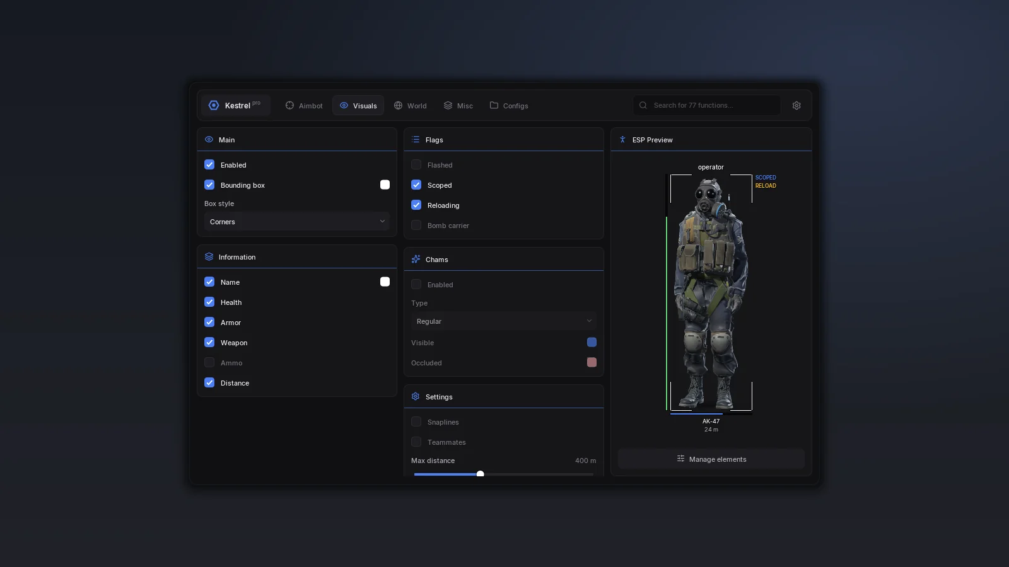Click the sliders icon in Manage elements
The width and height of the screenshot is (1009, 567).
tap(680, 459)
